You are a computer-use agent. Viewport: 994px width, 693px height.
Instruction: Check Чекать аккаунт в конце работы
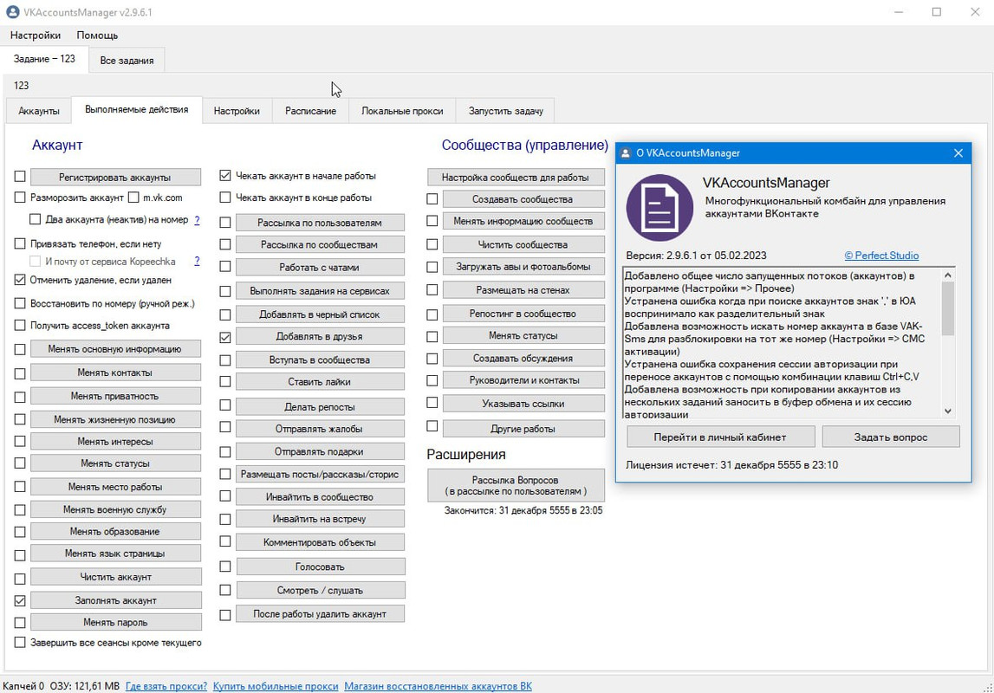(225, 198)
